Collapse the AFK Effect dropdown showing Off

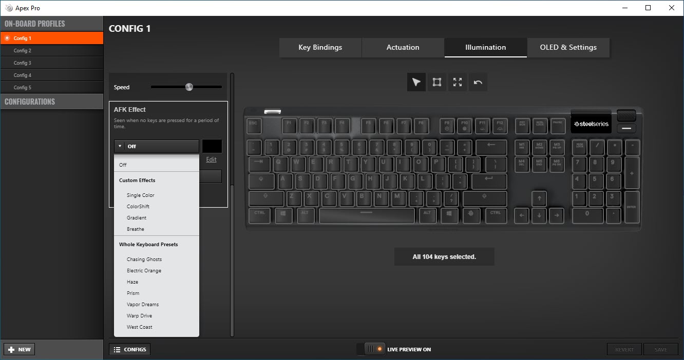pyautogui.click(x=157, y=146)
